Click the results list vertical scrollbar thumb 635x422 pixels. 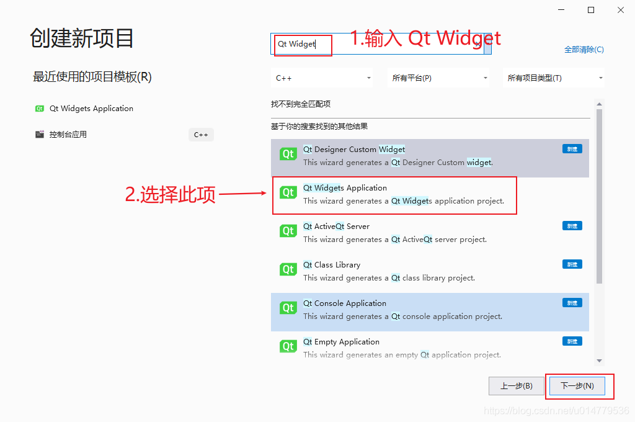tap(600, 196)
